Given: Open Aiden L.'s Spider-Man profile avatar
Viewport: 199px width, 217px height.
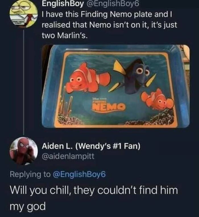Looking at the screenshot, I should pos(24,151).
